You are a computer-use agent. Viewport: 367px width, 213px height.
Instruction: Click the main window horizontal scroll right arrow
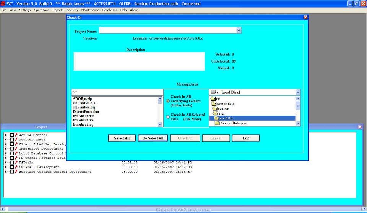click(364, 209)
